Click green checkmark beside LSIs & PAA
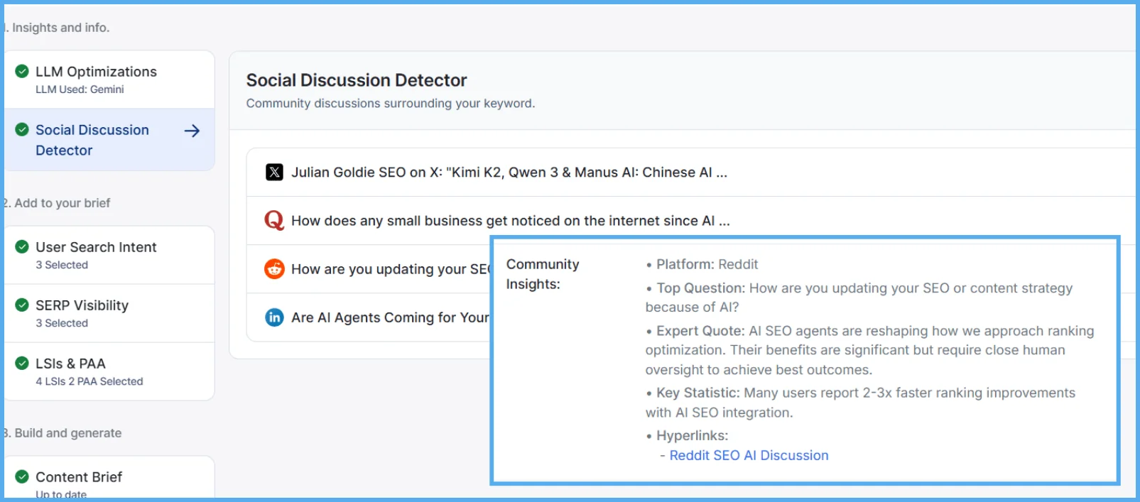The width and height of the screenshot is (1140, 502). click(22, 363)
